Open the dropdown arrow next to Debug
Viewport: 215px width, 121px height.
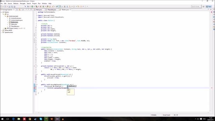[x=30, y=6]
